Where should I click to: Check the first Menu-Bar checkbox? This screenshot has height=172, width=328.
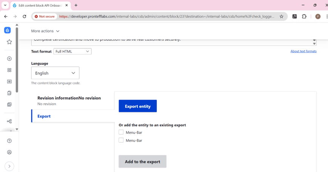[121, 132]
